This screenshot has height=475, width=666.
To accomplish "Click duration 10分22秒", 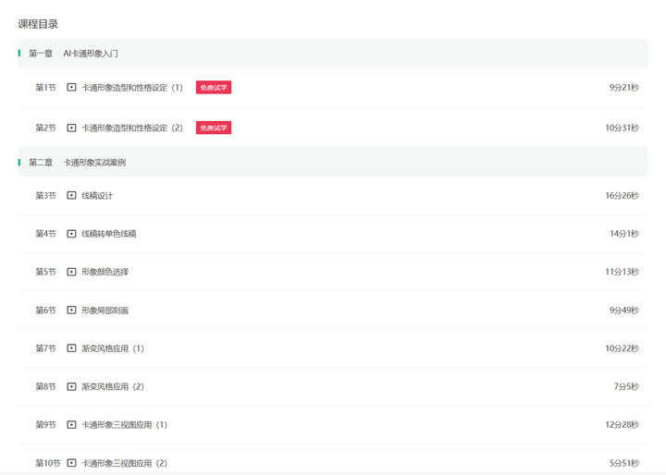I will pos(622,348).
